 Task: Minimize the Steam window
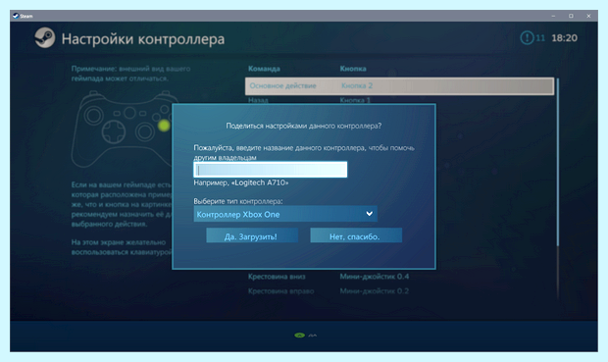click(553, 16)
